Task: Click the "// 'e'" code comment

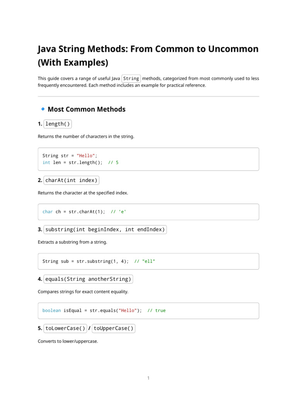Action: click(x=118, y=212)
